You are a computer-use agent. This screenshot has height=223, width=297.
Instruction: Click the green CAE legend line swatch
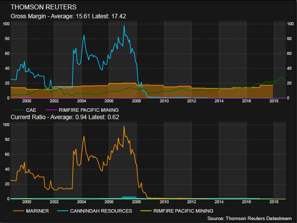click(18, 110)
